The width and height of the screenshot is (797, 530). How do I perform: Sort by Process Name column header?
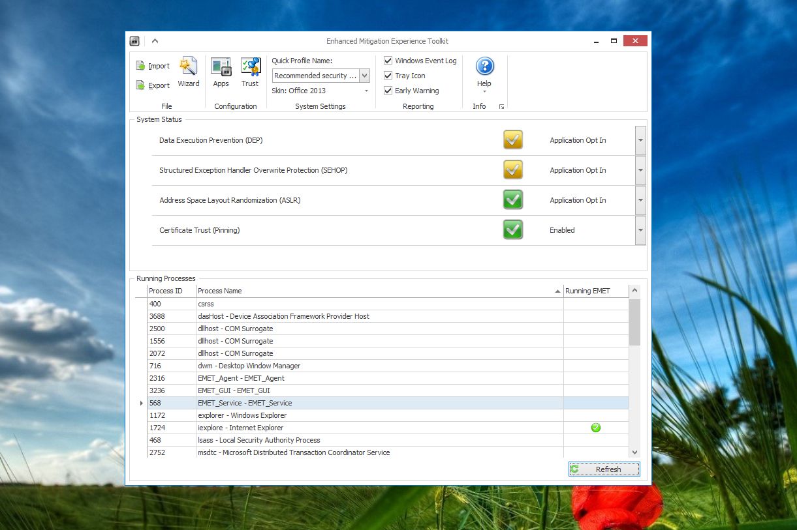click(379, 291)
